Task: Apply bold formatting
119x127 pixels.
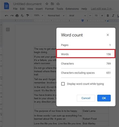Action: (108, 16)
